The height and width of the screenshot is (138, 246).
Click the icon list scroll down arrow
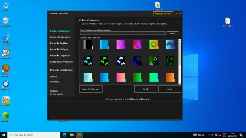pos(180,83)
